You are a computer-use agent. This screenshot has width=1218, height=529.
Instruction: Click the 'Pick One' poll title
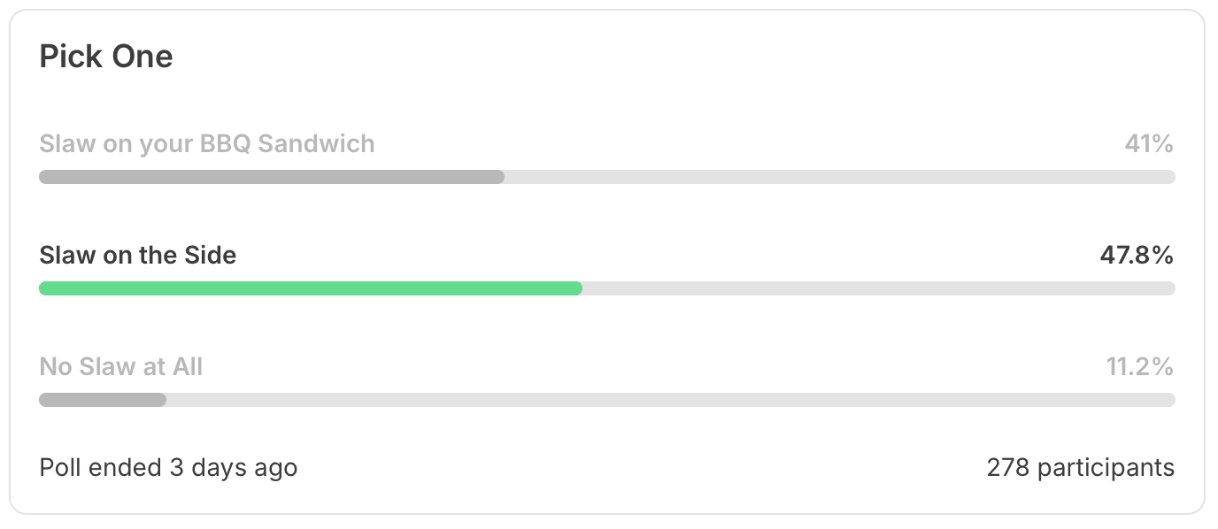(x=106, y=57)
